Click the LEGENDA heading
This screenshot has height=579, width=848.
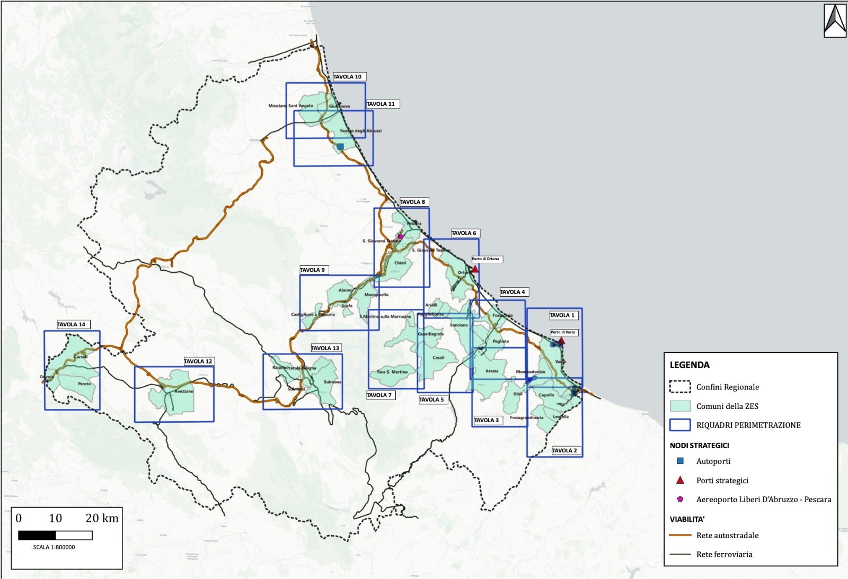pyautogui.click(x=689, y=365)
